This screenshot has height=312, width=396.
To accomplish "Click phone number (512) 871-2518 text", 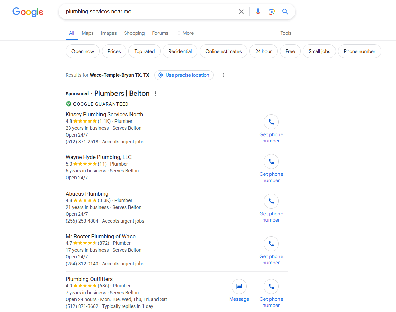I will pos(82,142).
